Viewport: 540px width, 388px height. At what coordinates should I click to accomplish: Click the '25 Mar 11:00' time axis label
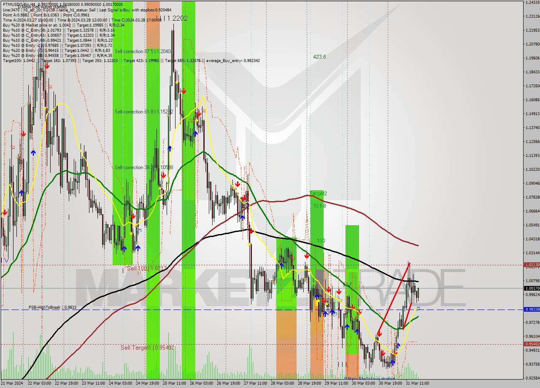point(174,383)
